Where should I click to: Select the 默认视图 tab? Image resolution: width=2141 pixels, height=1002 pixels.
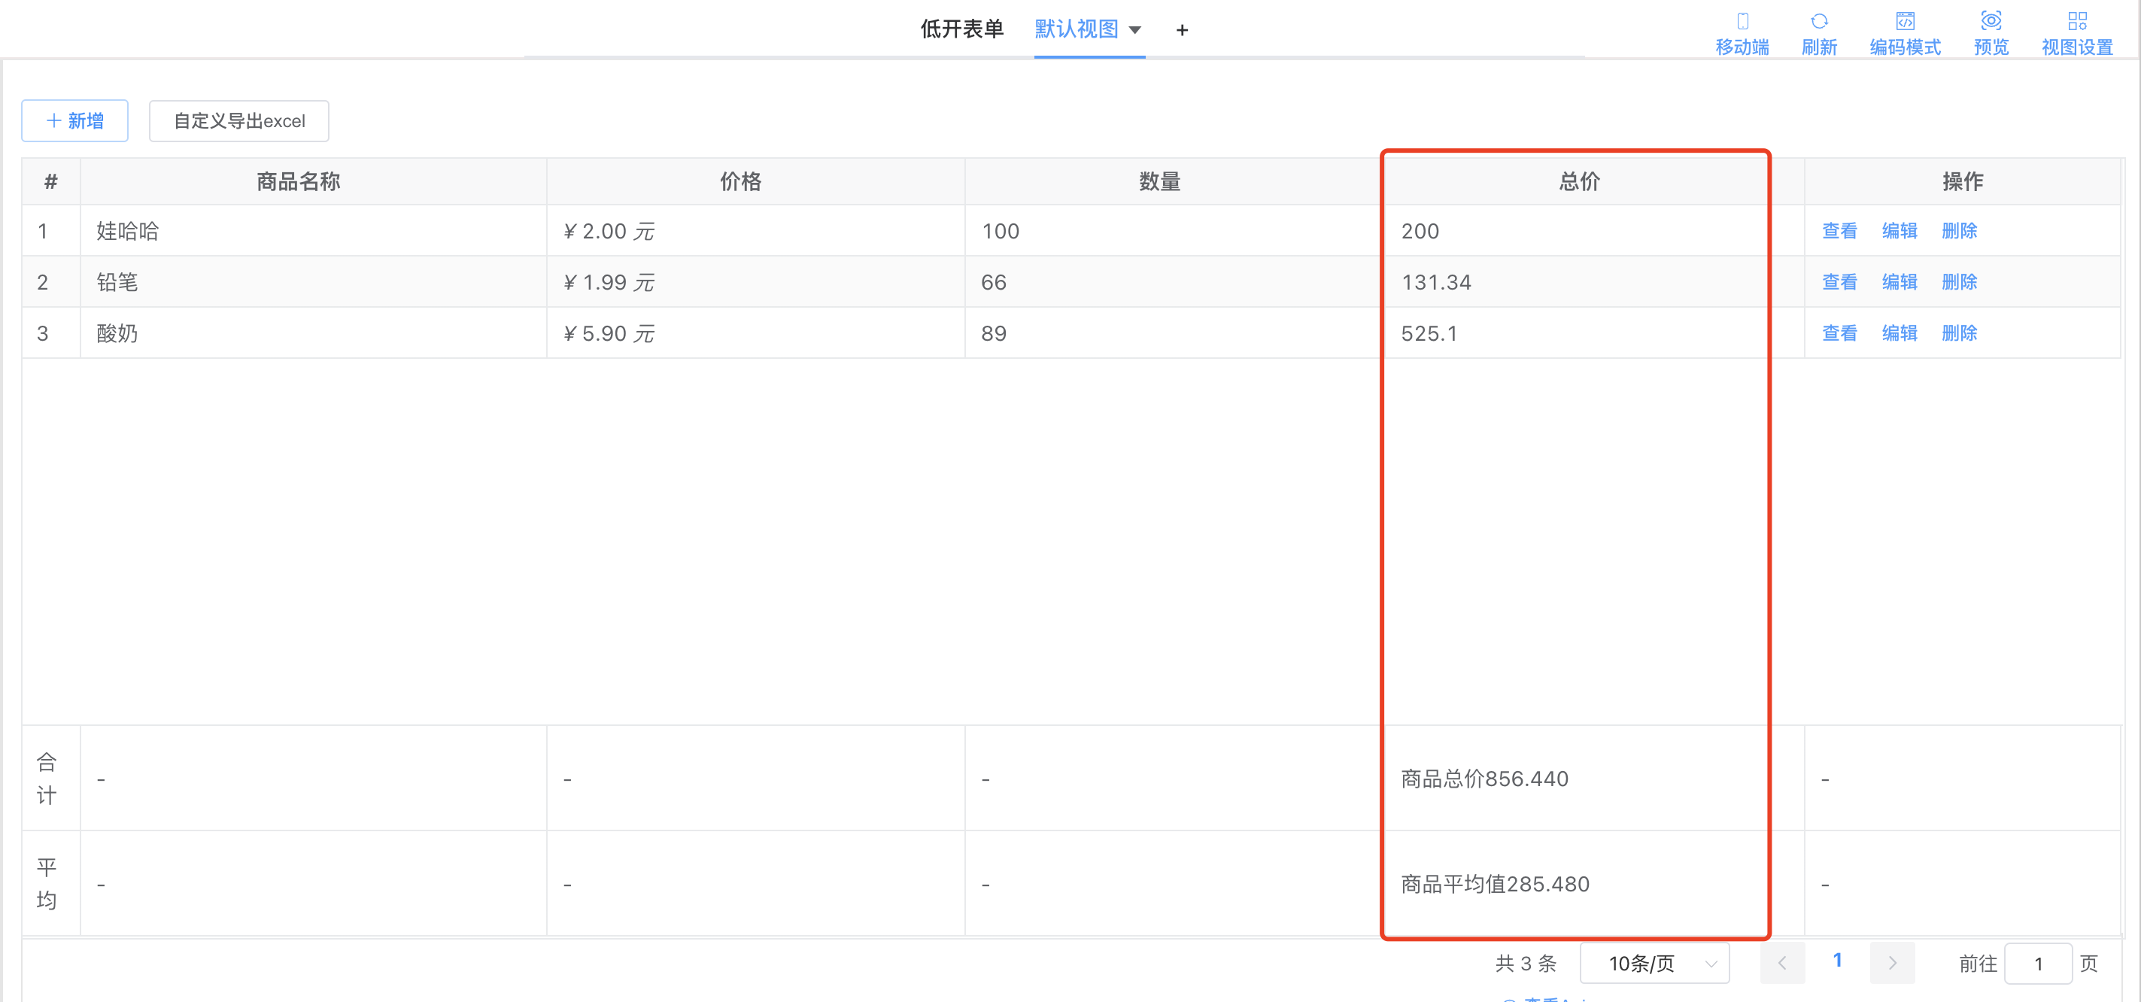[1076, 29]
